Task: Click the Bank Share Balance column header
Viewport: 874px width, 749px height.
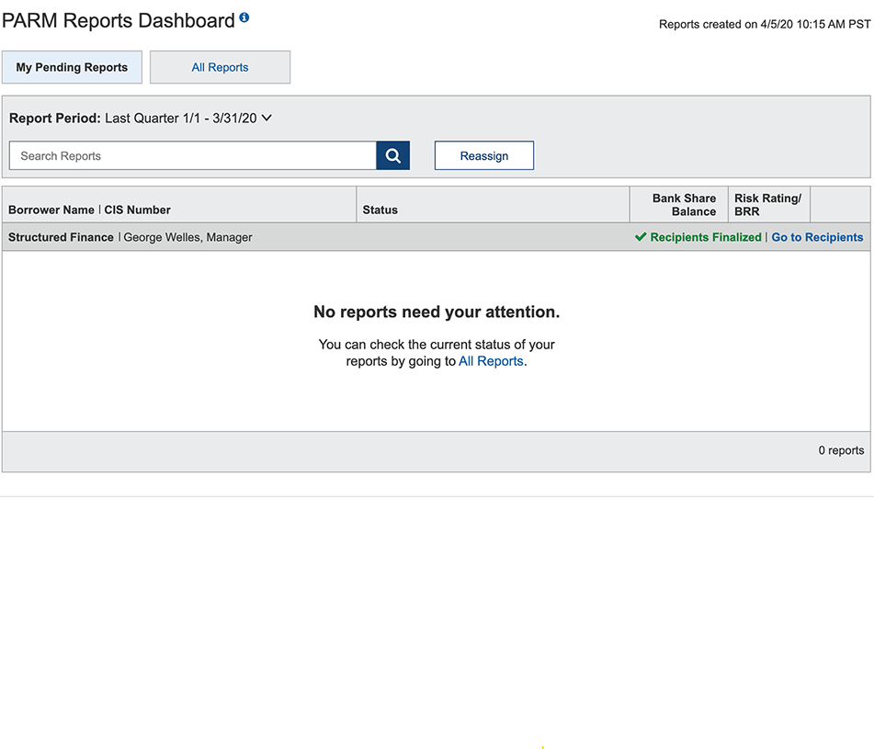Action: pyautogui.click(x=684, y=204)
